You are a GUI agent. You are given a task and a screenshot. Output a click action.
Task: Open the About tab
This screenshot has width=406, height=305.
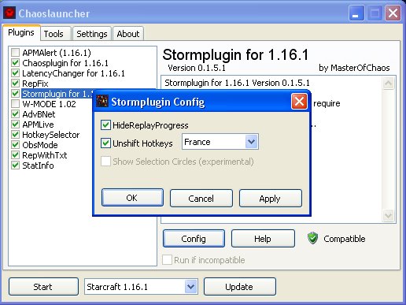pos(128,34)
